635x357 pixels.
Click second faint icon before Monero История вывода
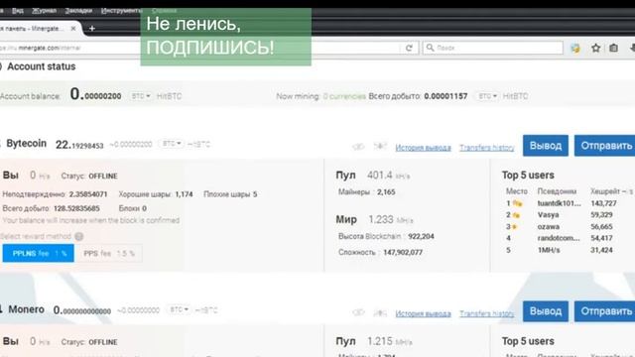point(380,312)
